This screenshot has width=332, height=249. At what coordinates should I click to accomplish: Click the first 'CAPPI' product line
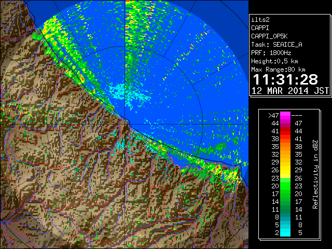click(x=260, y=28)
